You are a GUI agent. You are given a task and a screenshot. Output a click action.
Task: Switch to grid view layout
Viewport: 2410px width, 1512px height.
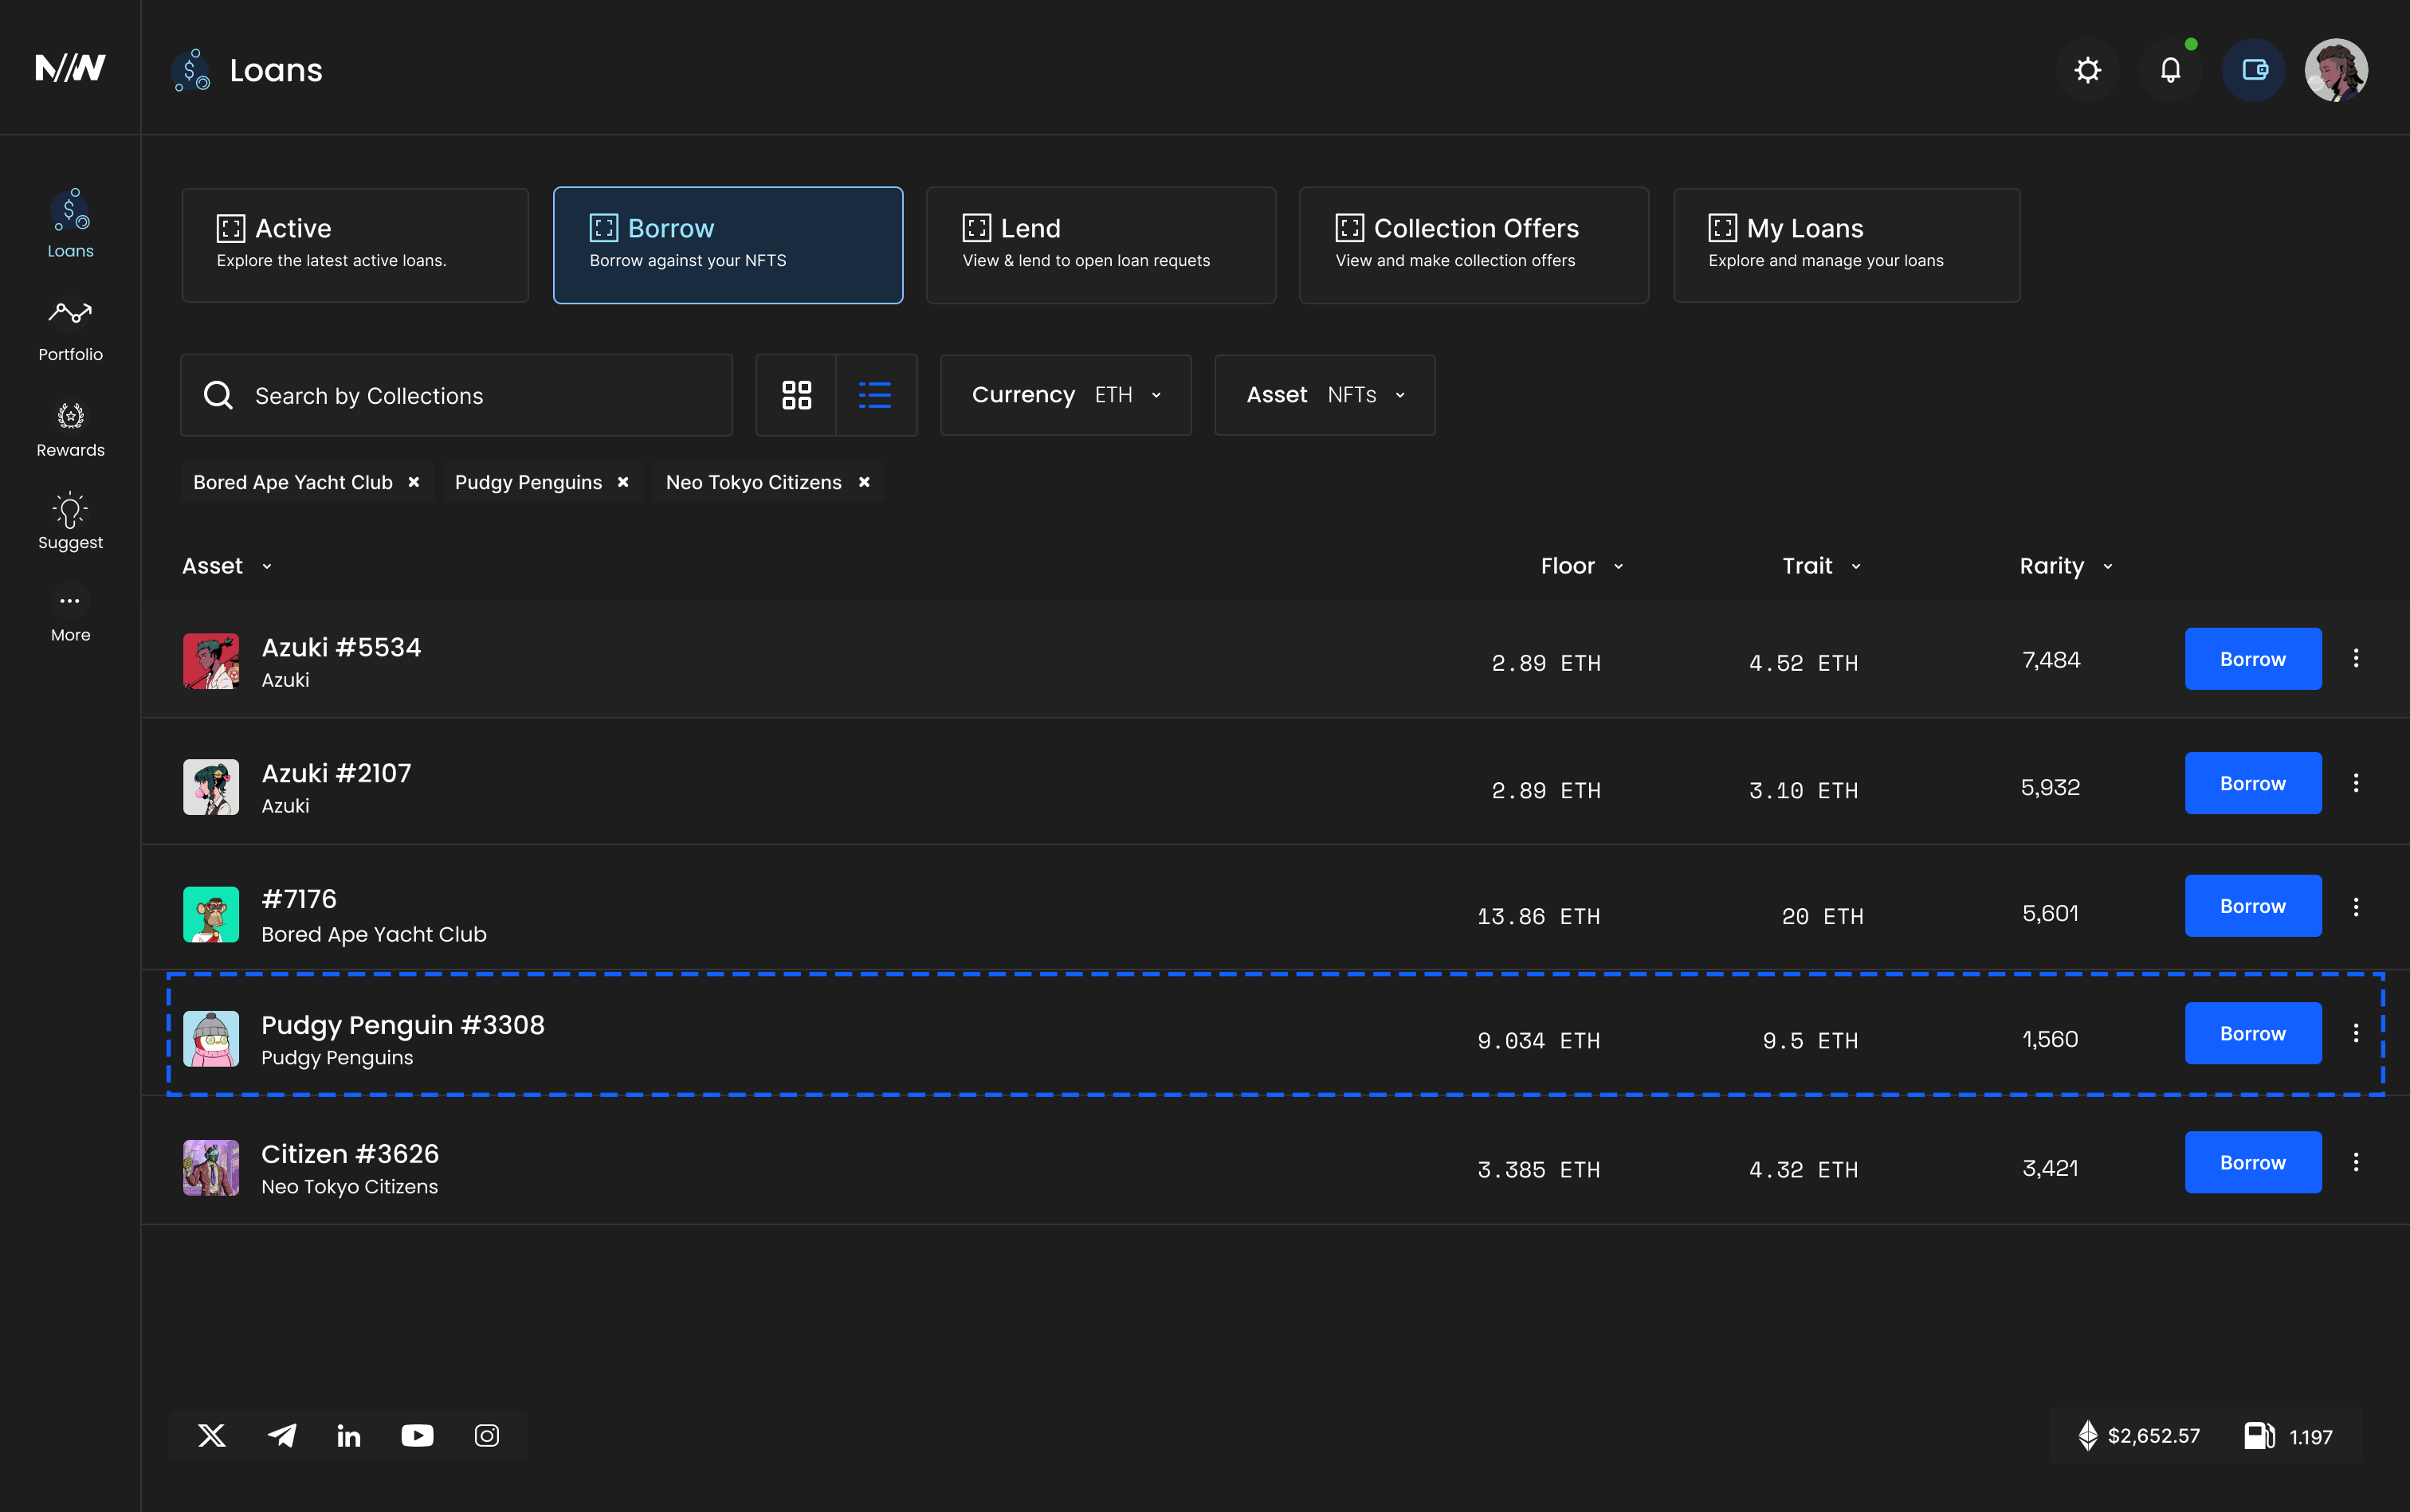[x=796, y=395]
